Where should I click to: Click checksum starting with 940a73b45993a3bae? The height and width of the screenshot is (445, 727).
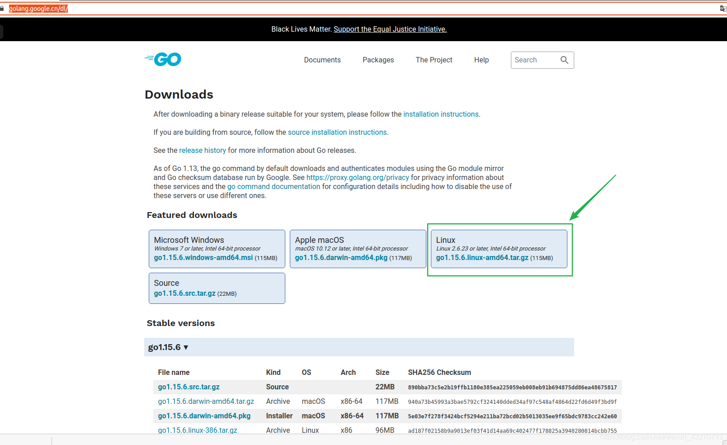point(512,402)
